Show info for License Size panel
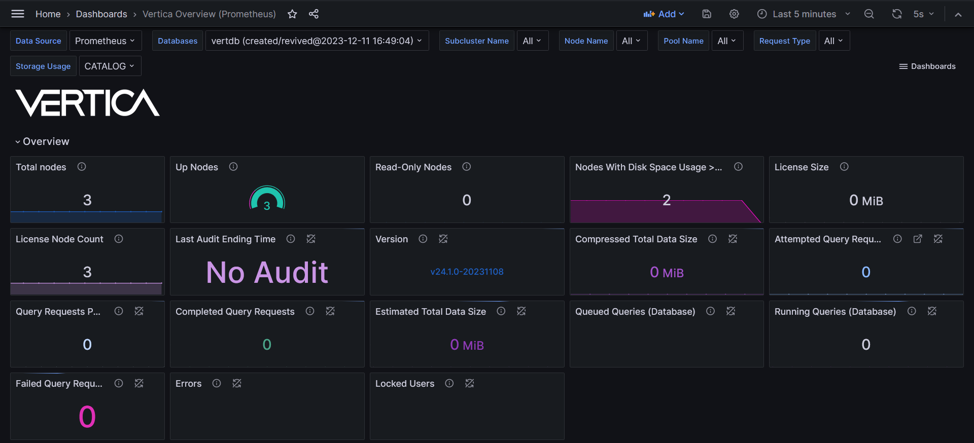Image resolution: width=974 pixels, height=443 pixels. pos(844,167)
